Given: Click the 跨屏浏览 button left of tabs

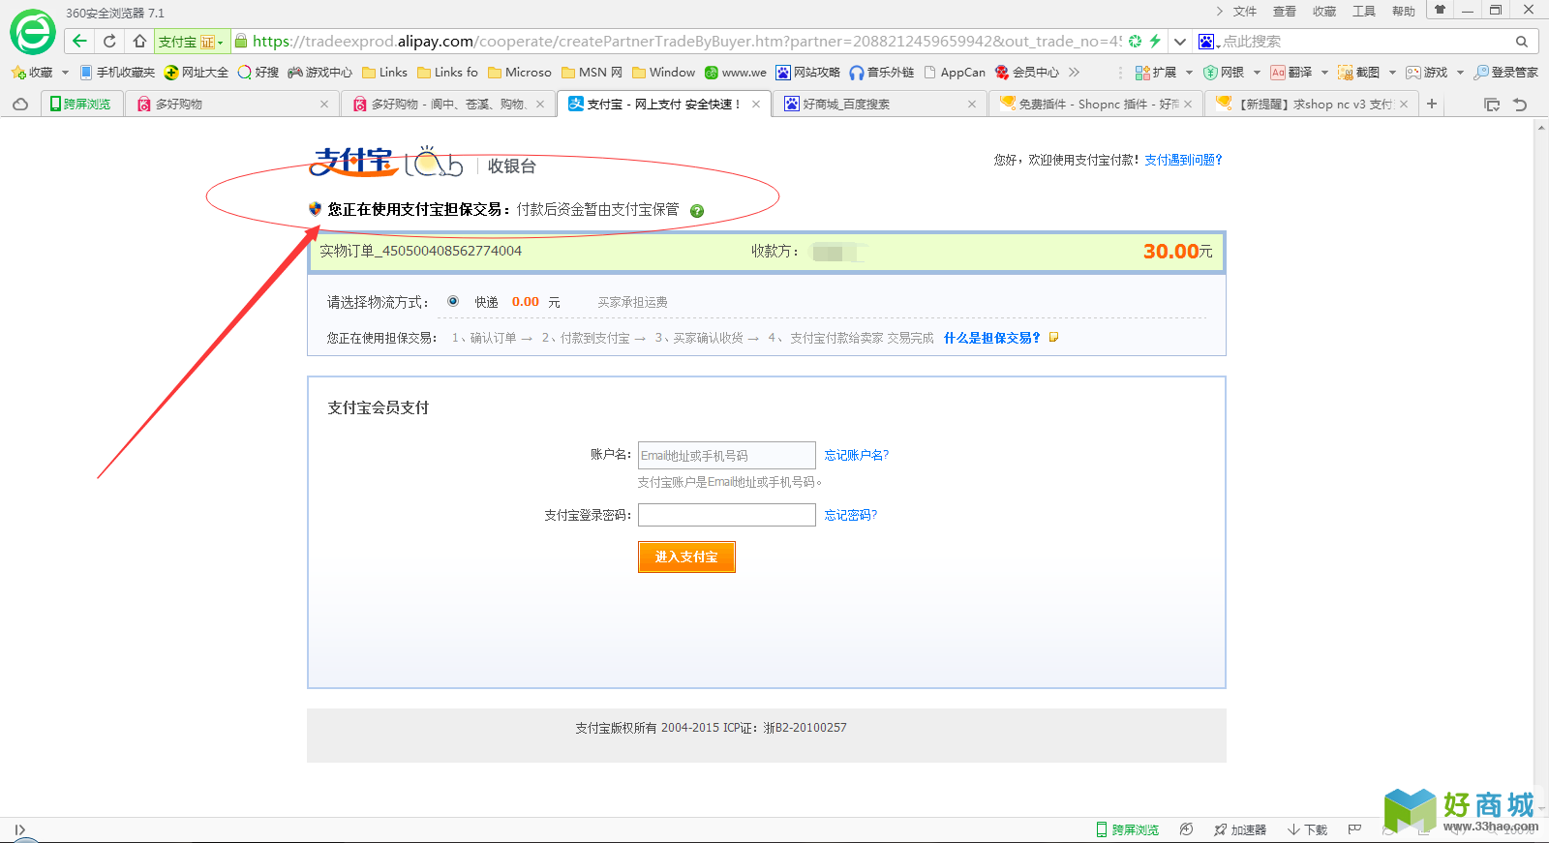Looking at the screenshot, I should (x=80, y=104).
